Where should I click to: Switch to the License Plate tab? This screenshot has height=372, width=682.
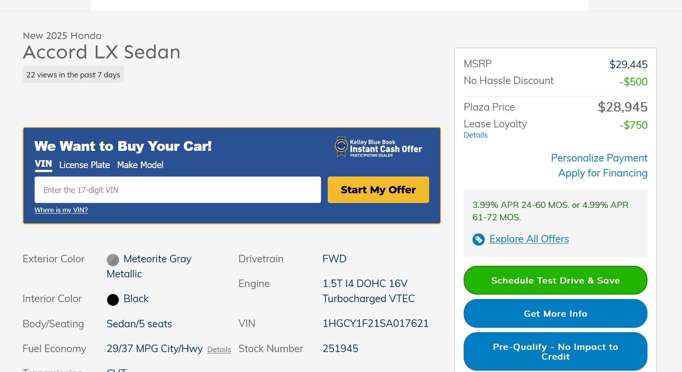point(85,165)
